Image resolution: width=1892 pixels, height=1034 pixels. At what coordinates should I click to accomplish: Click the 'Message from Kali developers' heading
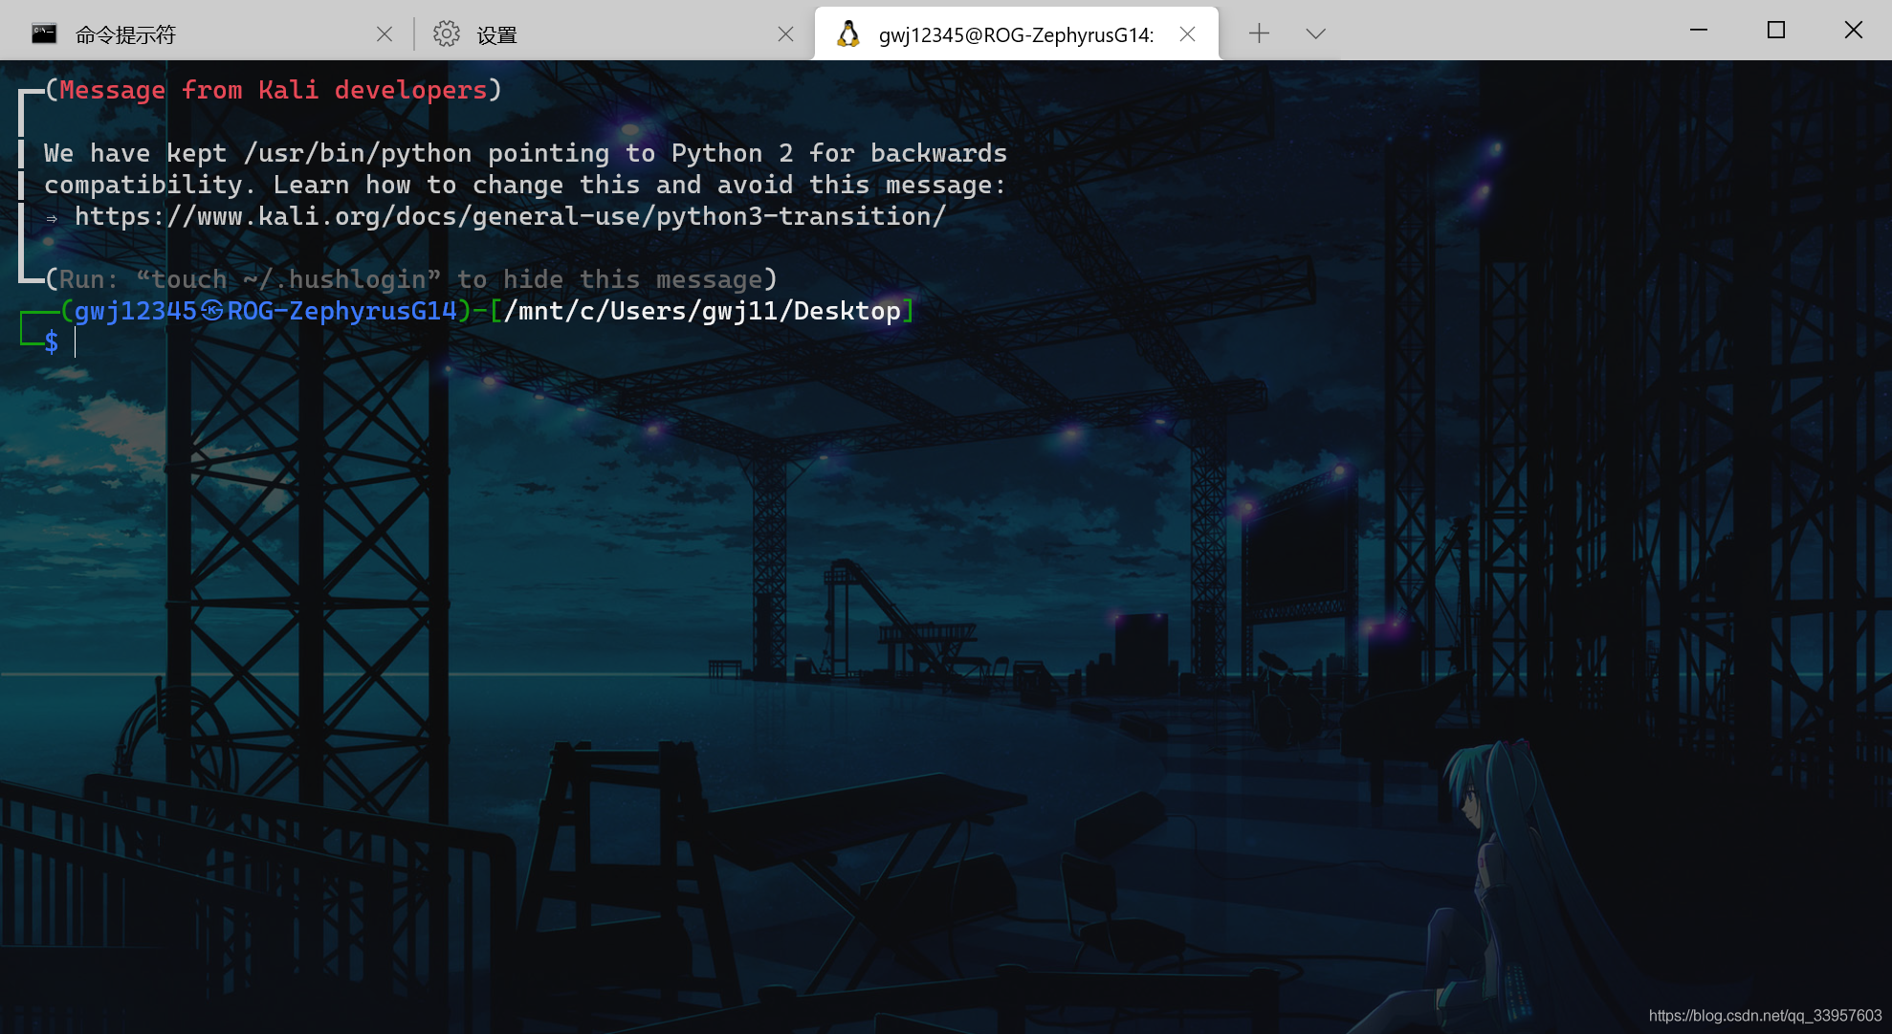[274, 90]
